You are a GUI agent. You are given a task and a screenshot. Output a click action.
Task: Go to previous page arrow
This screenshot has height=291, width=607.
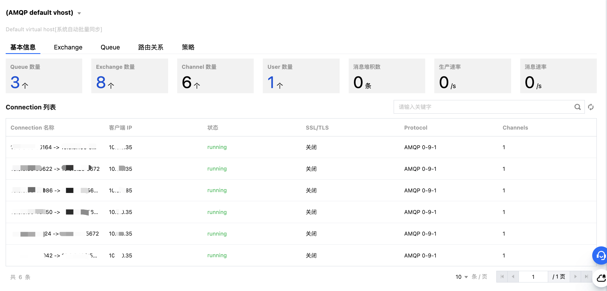point(513,277)
